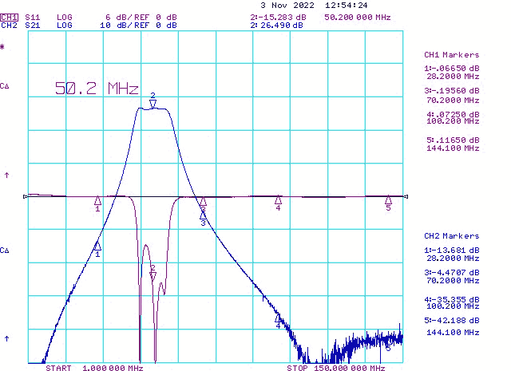
Task: Click '100.200 MHz' under CH1 Markers
Action: [x=453, y=121]
